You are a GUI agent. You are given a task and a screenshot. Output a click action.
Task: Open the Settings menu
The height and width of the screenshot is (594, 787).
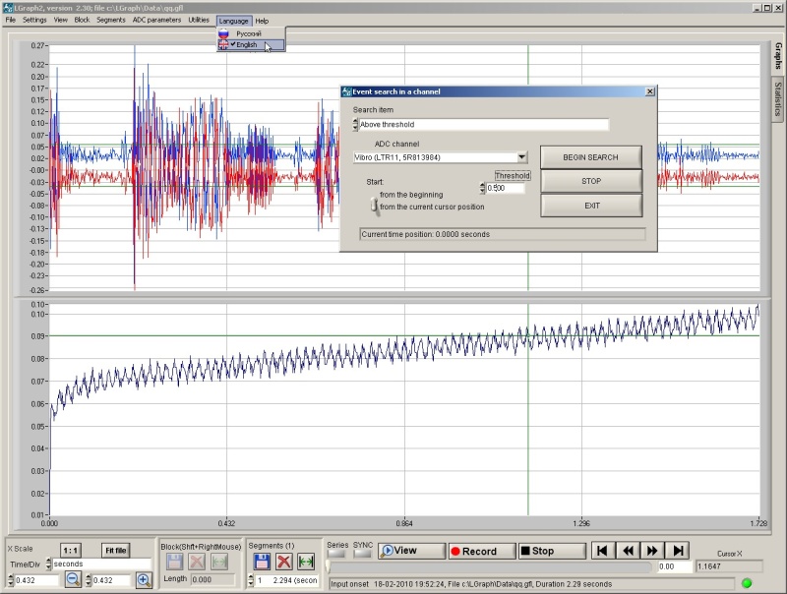click(34, 20)
